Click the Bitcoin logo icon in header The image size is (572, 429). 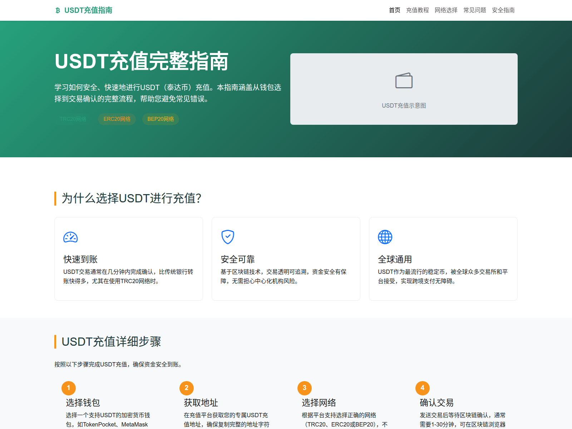pyautogui.click(x=58, y=10)
